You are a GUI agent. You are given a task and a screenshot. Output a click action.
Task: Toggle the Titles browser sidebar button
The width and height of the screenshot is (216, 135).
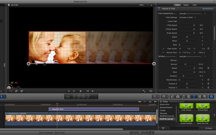point(163,128)
